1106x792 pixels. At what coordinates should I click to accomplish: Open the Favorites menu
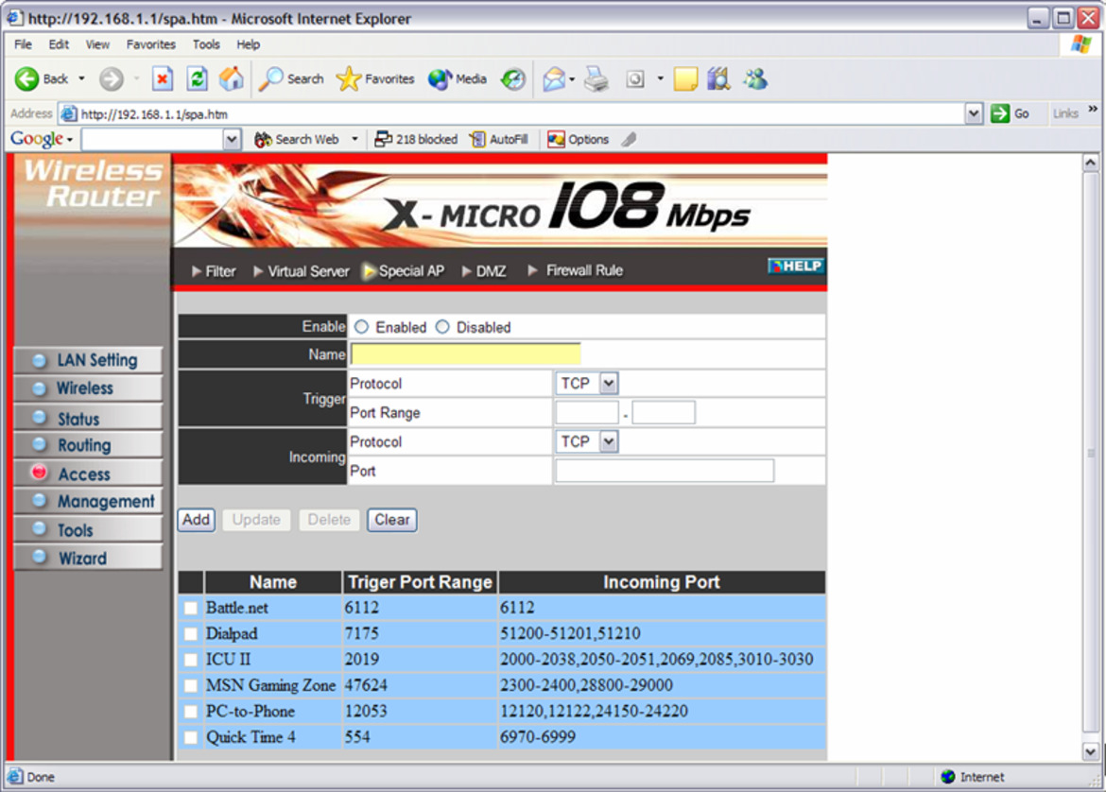pos(151,44)
